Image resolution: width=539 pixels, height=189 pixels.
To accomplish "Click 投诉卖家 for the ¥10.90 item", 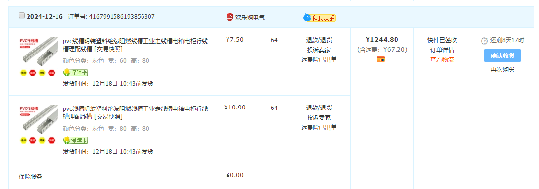I will (319, 117).
